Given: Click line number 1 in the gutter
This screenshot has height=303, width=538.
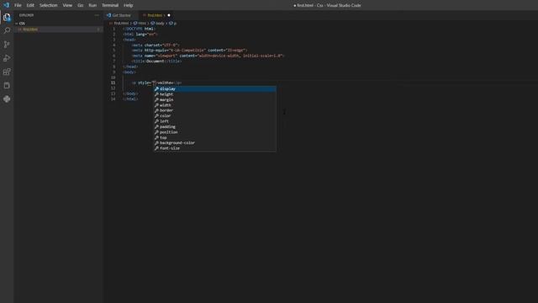Looking at the screenshot, I should coord(114,29).
